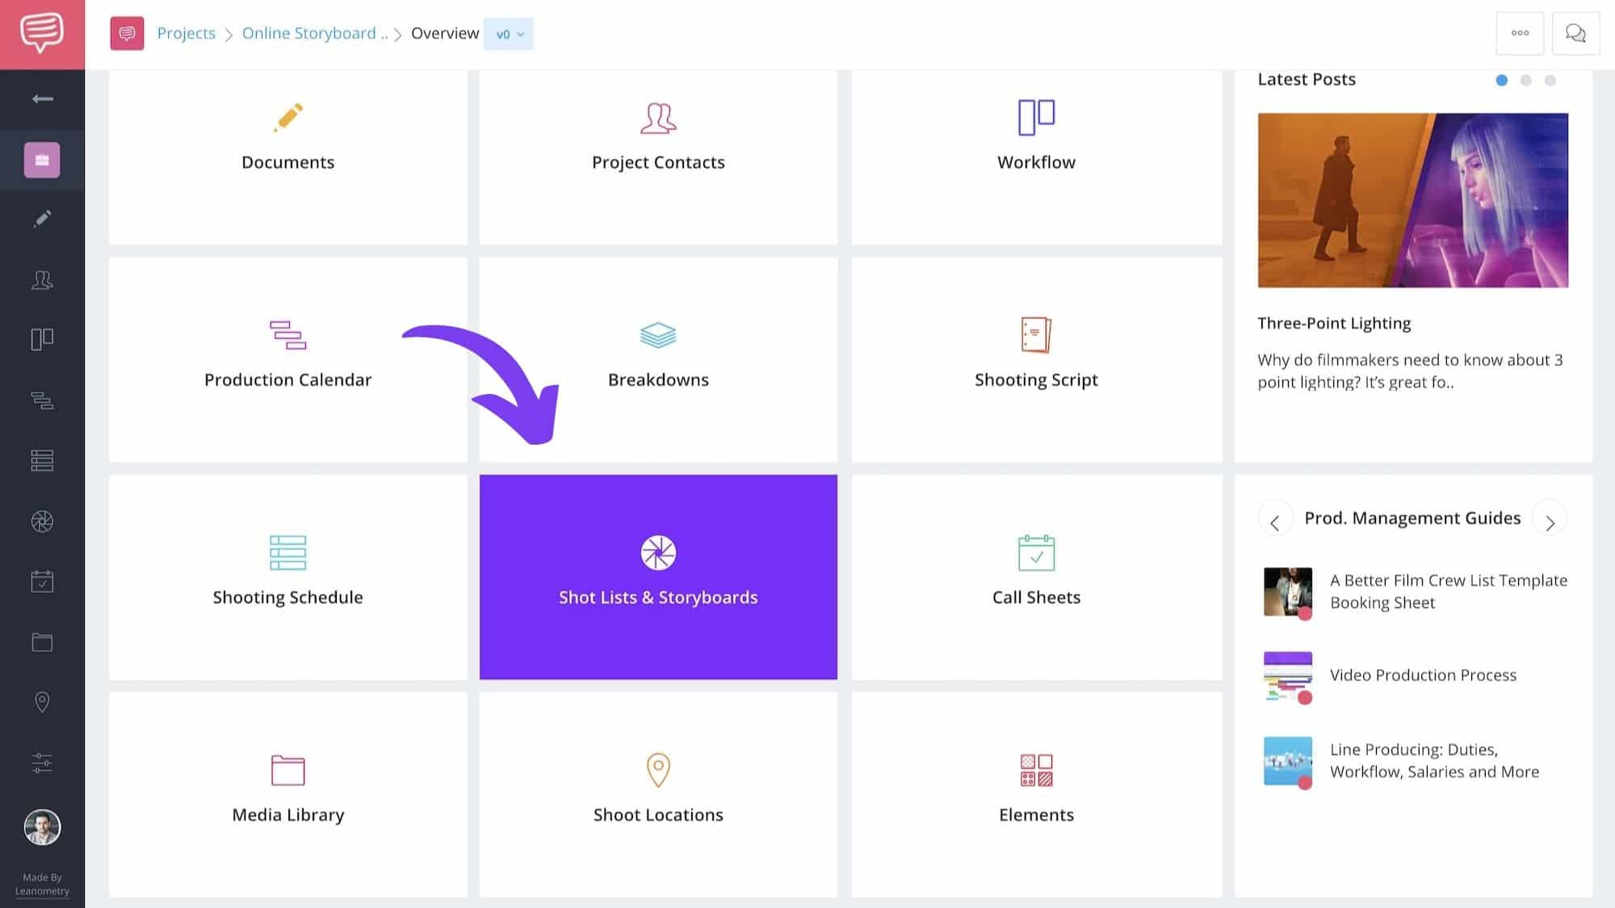Click the chat/comments icon top right
1615x908 pixels.
point(1576,32)
